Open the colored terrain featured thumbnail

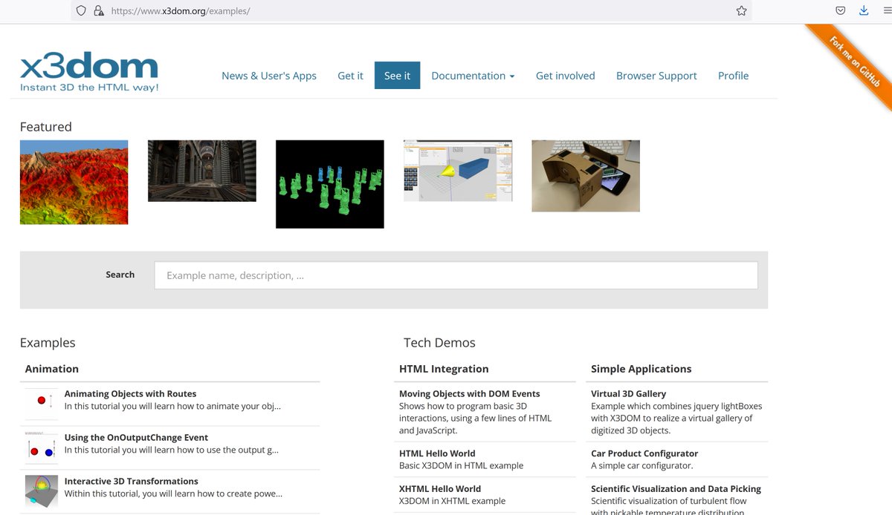click(x=74, y=183)
